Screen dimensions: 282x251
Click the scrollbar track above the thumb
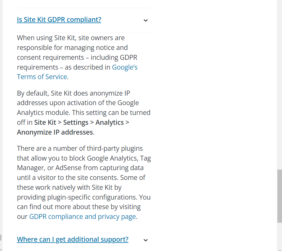[x=280, y=87]
